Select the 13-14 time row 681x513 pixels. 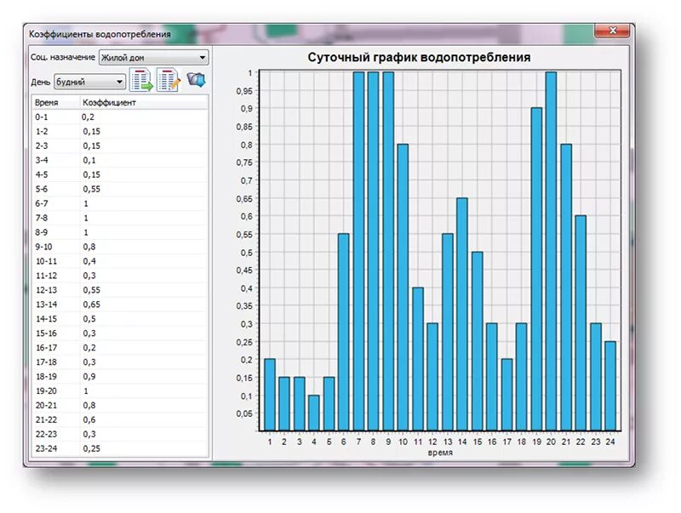coord(120,305)
